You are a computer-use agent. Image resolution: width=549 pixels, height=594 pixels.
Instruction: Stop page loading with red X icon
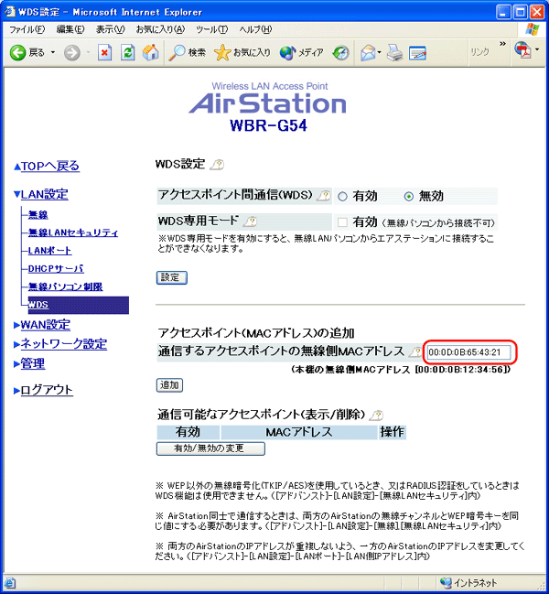(x=104, y=52)
